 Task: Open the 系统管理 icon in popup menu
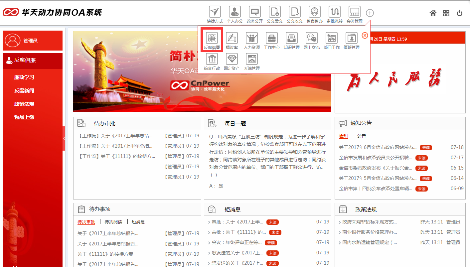pyautogui.click(x=251, y=60)
